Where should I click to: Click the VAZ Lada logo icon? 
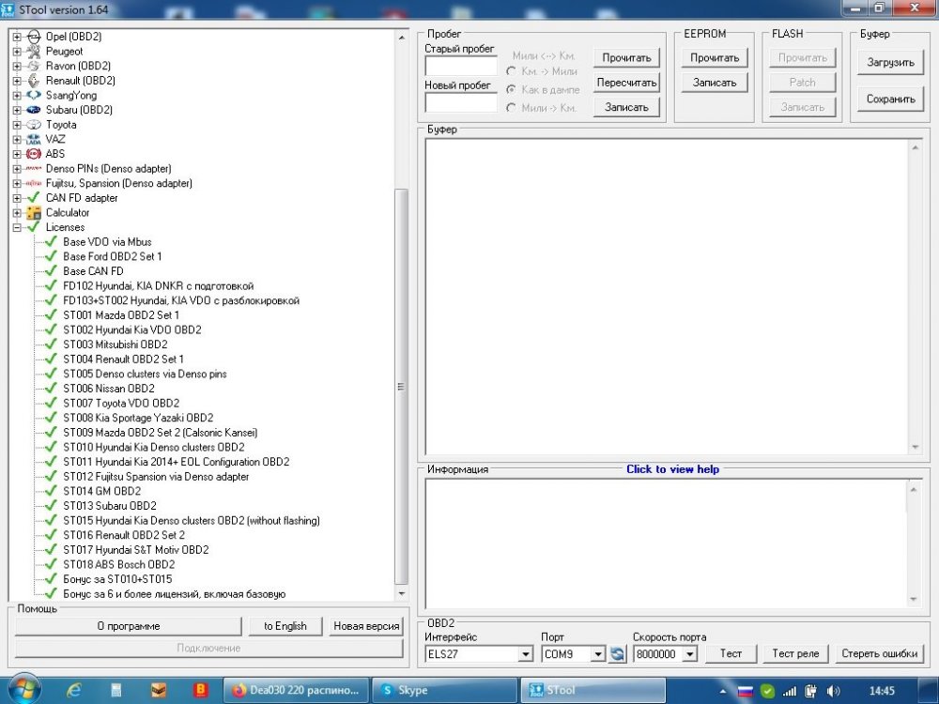[x=34, y=140]
